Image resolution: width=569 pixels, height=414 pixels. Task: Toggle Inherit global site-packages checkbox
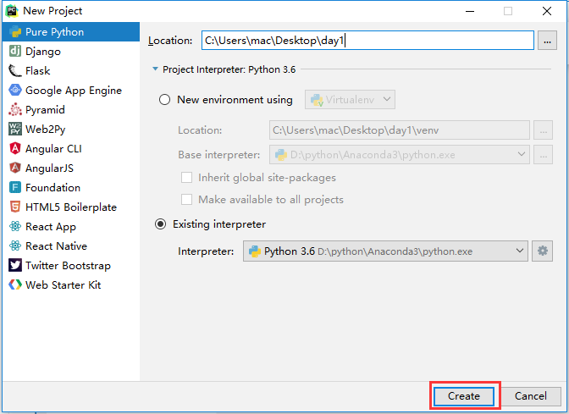186,178
